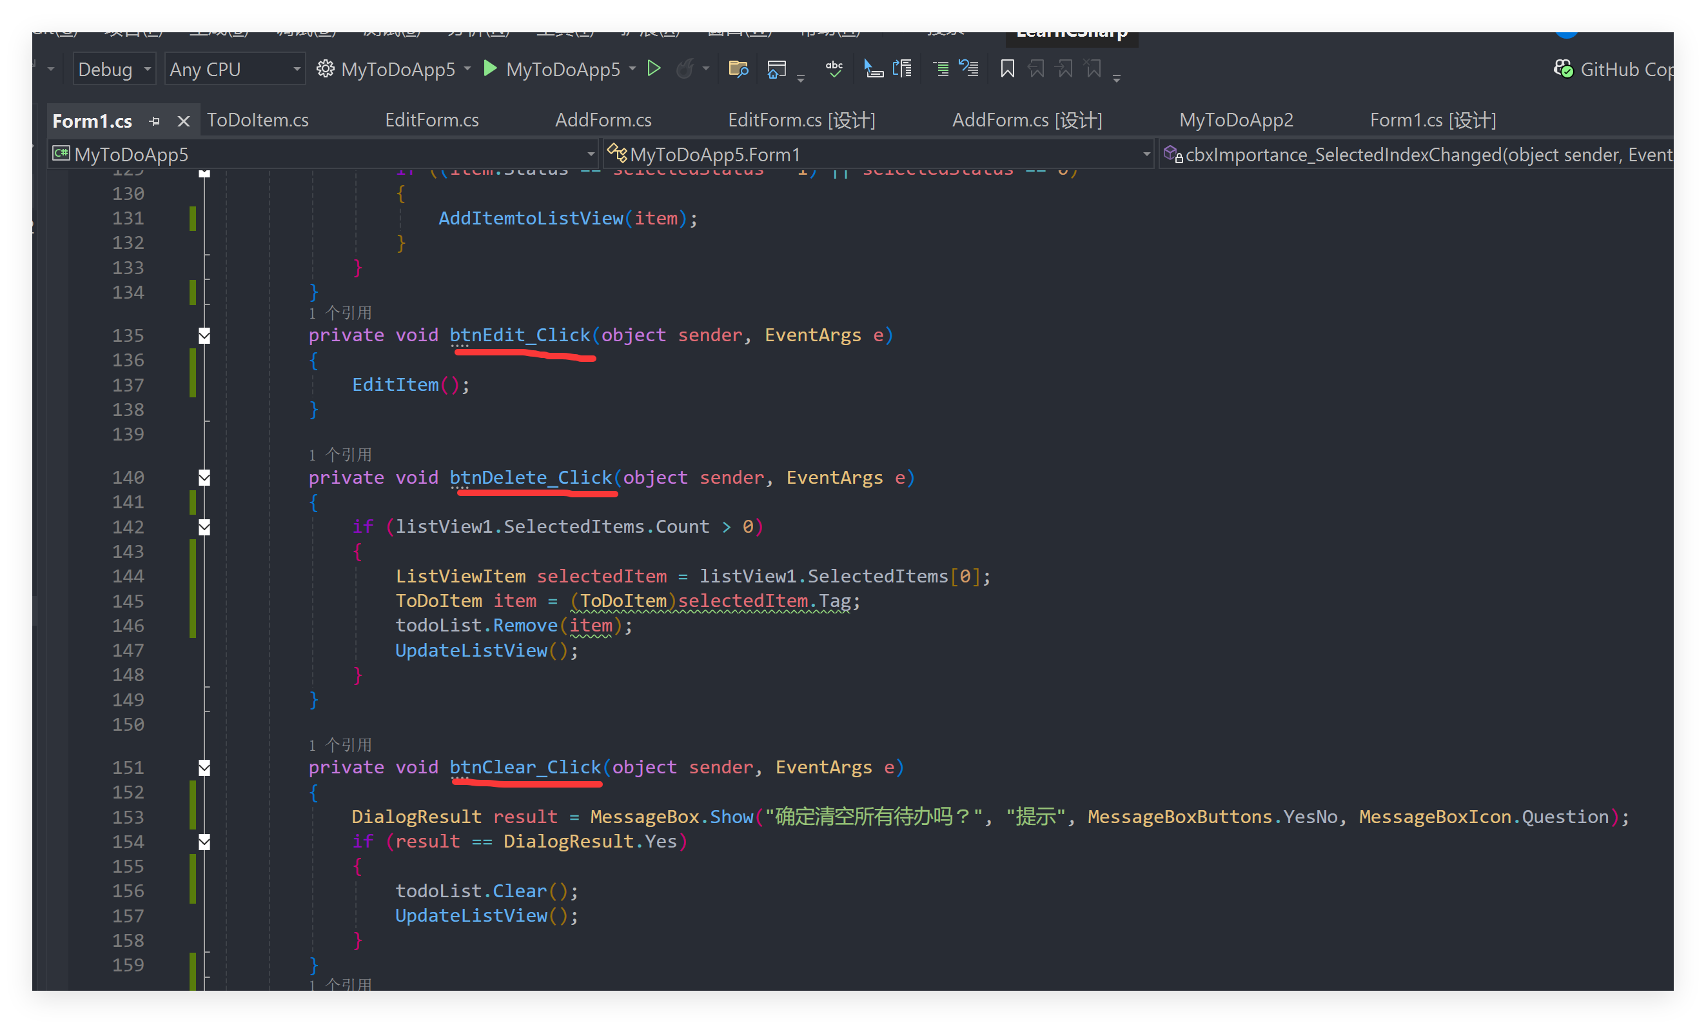Click reference count above btnClear_Click
Screen dimensions: 1706x1023
click(340, 745)
